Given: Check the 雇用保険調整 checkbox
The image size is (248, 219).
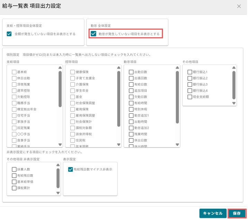Looking at the screenshot, I should tap(73, 116).
